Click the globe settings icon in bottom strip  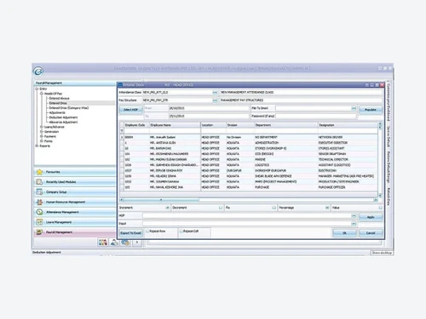pyautogui.click(x=125, y=242)
